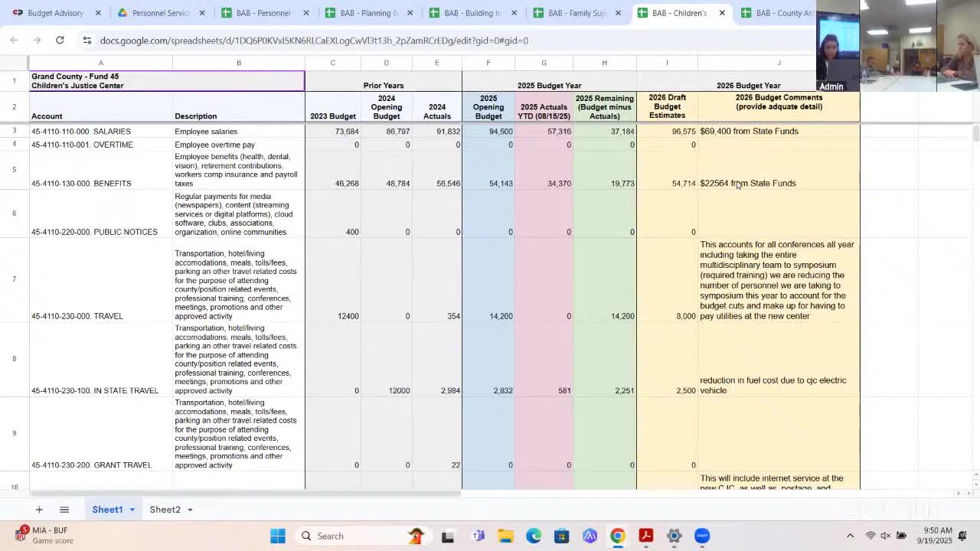This screenshot has height=551, width=980.
Task: Select the 2023 Budget column header cell
Action: (332, 116)
